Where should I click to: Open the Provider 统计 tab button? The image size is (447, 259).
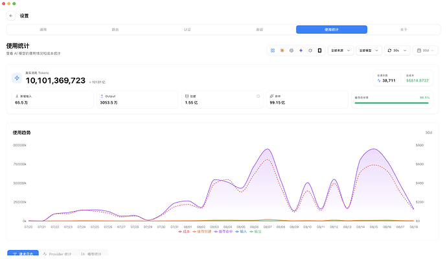coord(57,253)
